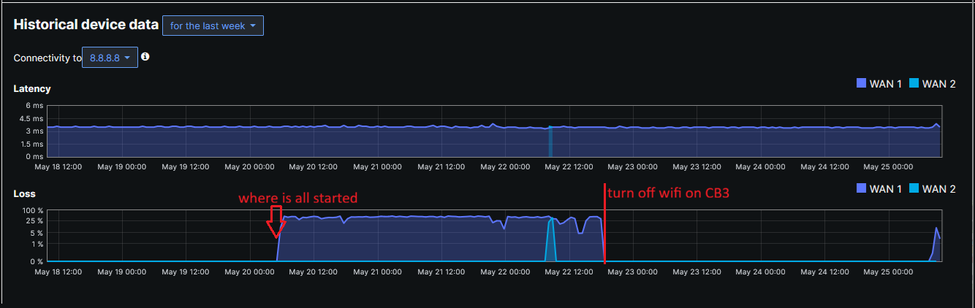Click the WAN 2 legend label in Loss chart

coord(939,189)
